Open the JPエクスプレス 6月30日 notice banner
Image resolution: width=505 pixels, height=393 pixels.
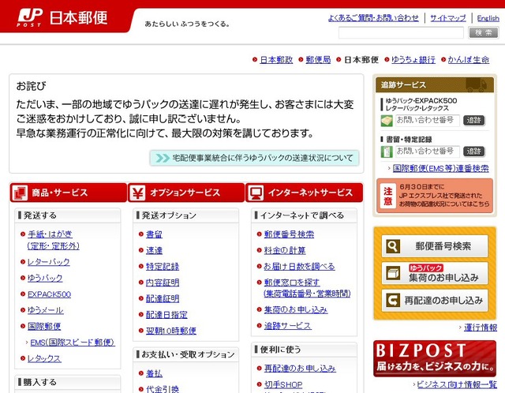point(435,196)
